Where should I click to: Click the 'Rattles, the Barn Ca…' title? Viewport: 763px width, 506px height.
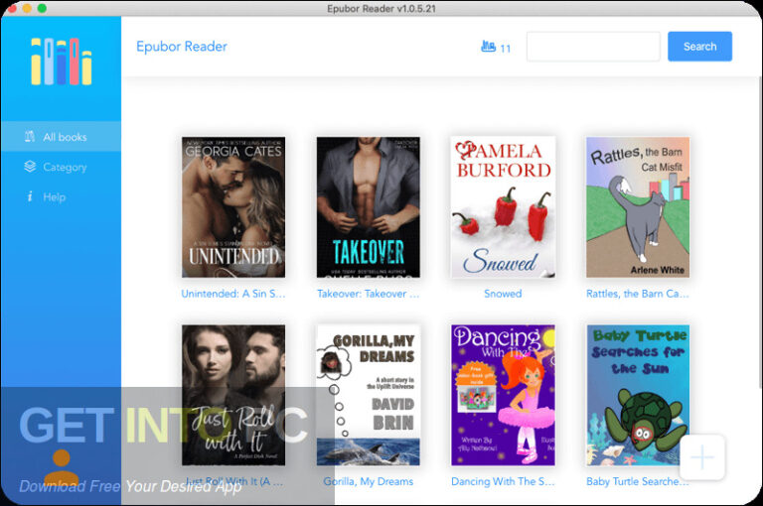tap(638, 294)
